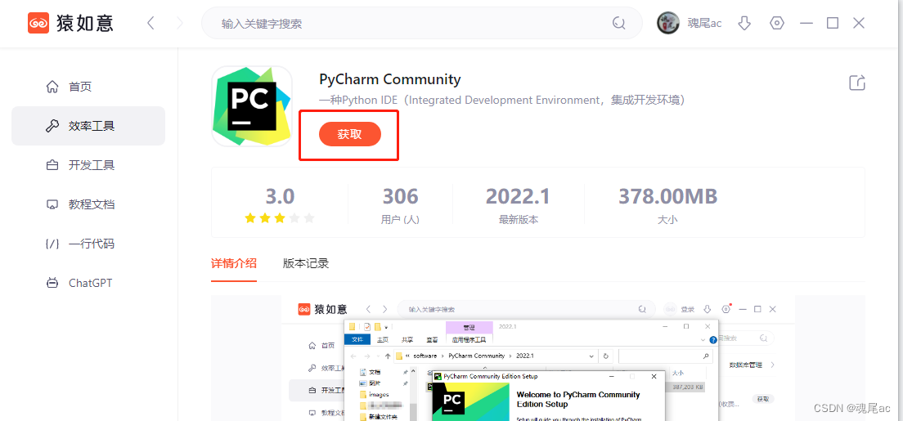Switch to the 版本记录 tab
The height and width of the screenshot is (421, 903).
[306, 264]
